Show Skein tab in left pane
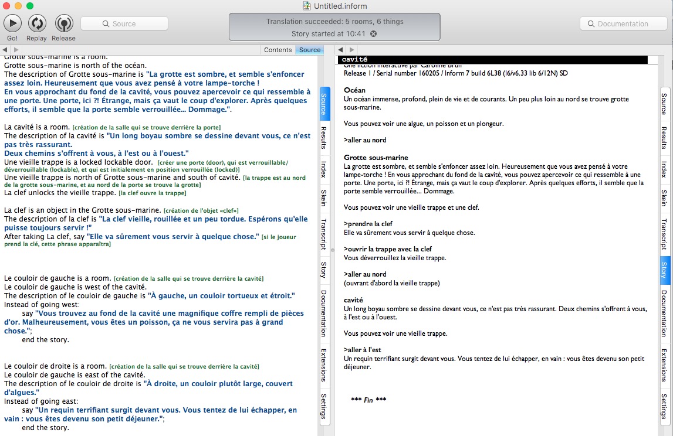 323,197
